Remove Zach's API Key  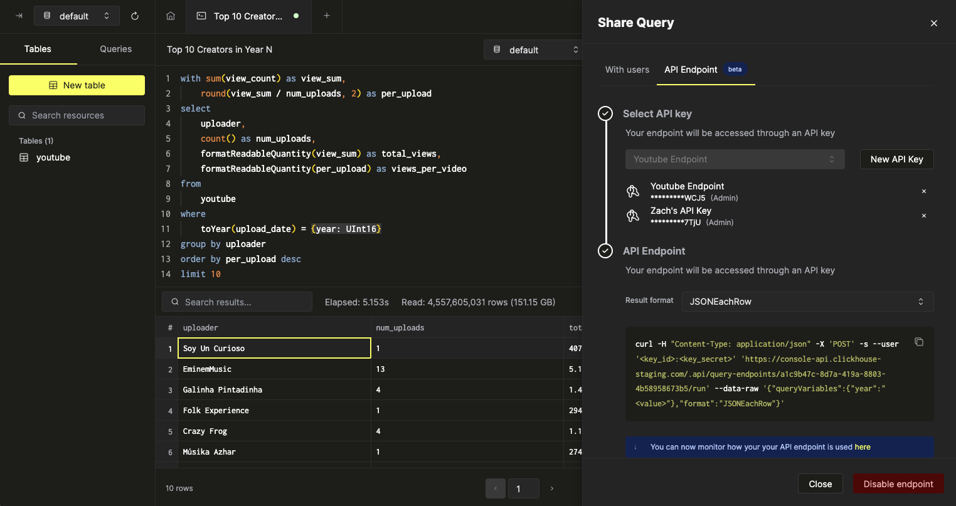(924, 215)
